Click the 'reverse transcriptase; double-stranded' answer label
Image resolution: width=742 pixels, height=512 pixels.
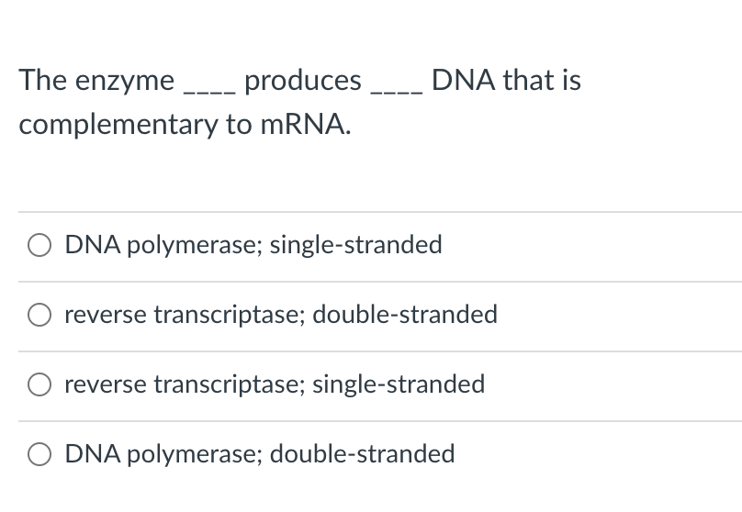click(x=281, y=315)
